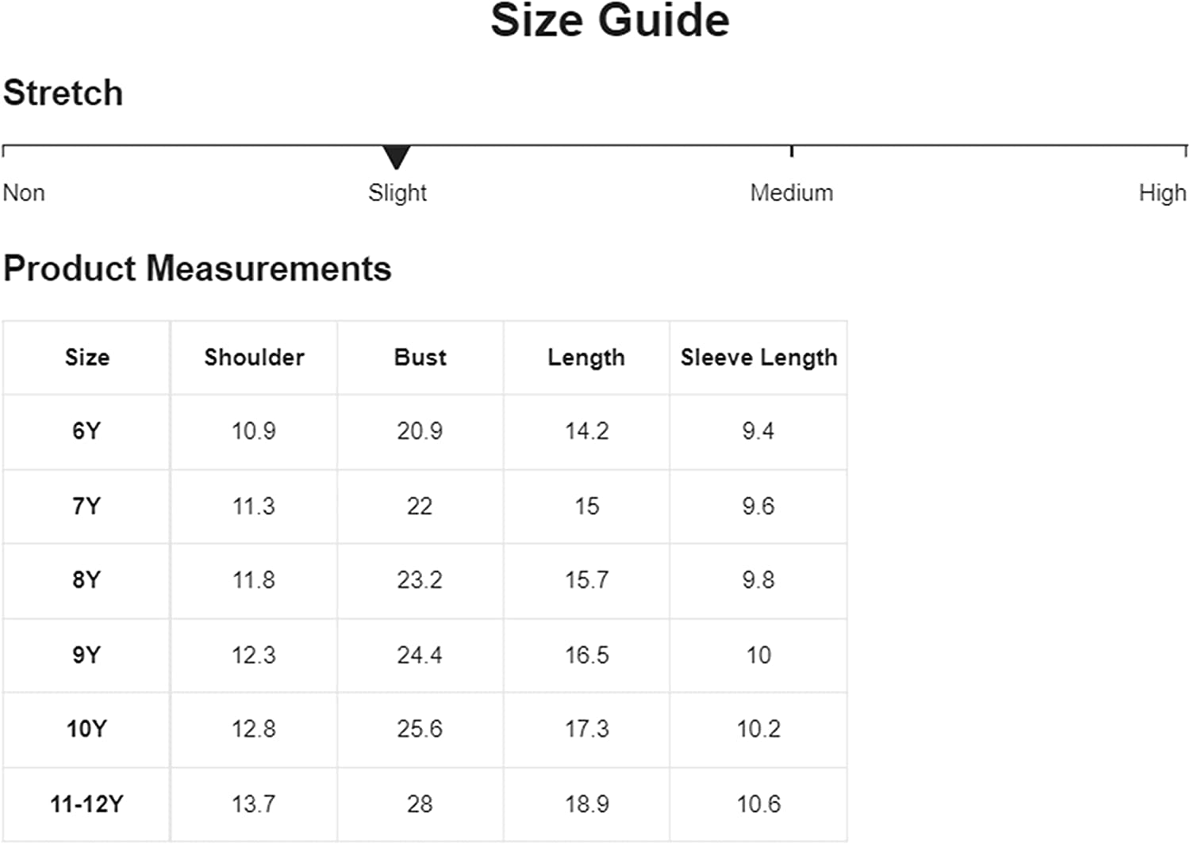Image resolution: width=1190 pixels, height=844 pixels.
Task: Select the 10Y size row label
Action: [x=86, y=729]
